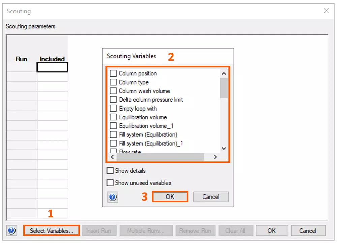
Task: Open help from the bottom-left question mark
Action: click(12, 231)
